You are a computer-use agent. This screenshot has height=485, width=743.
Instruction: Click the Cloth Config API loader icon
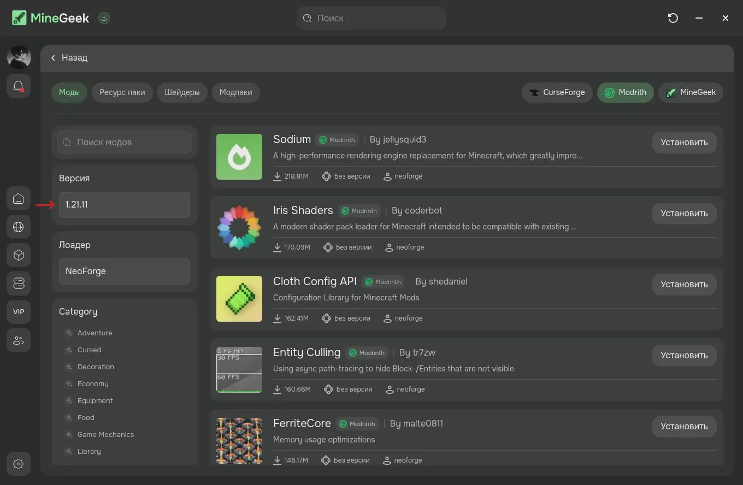tap(388, 318)
